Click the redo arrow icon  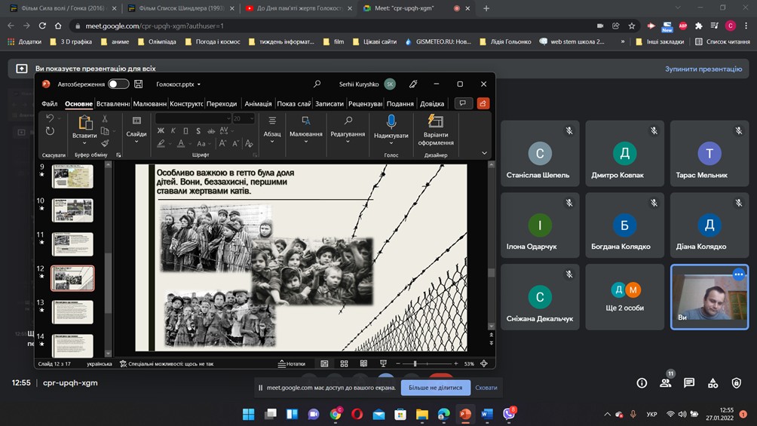click(50, 131)
